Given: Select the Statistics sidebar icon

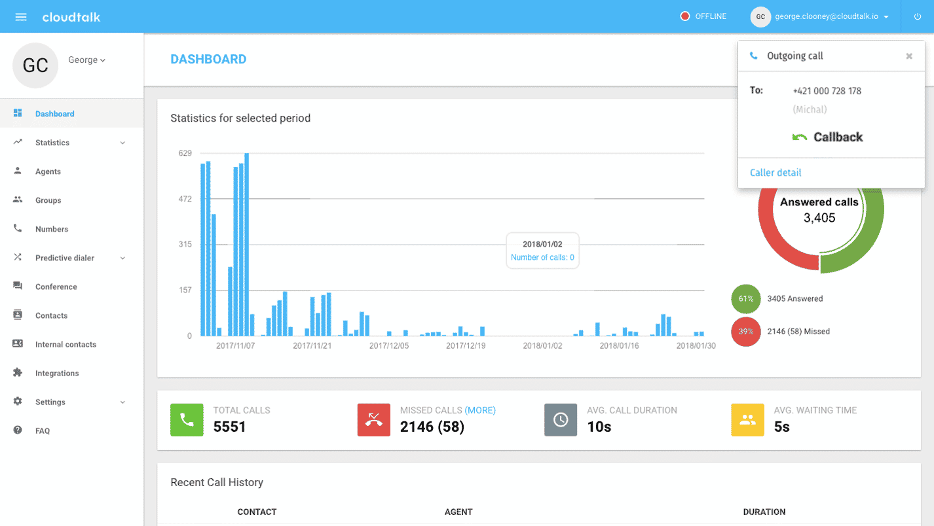Looking at the screenshot, I should pos(18,142).
